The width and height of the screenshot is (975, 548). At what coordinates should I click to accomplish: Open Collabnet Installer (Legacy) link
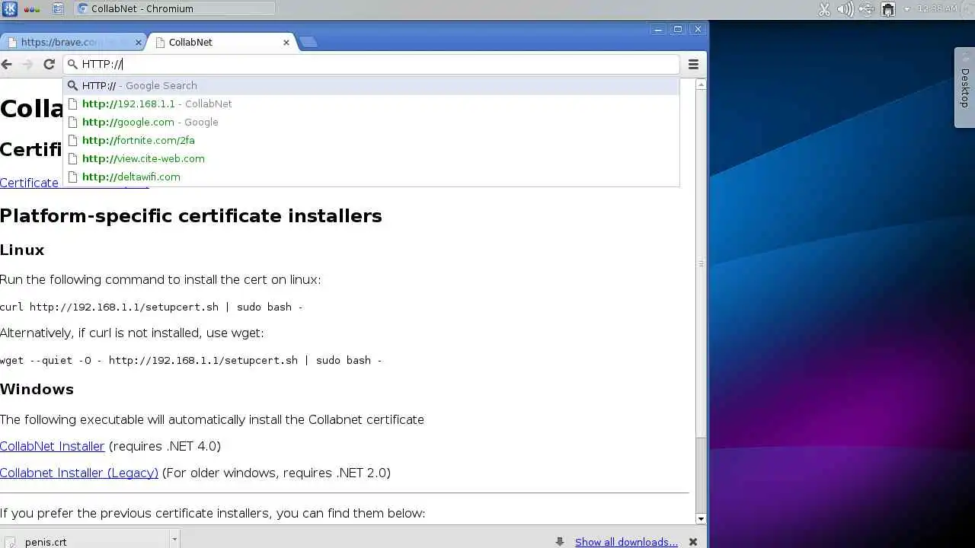click(79, 473)
